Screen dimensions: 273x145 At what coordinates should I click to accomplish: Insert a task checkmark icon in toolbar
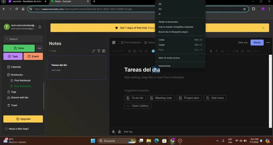[130, 51]
